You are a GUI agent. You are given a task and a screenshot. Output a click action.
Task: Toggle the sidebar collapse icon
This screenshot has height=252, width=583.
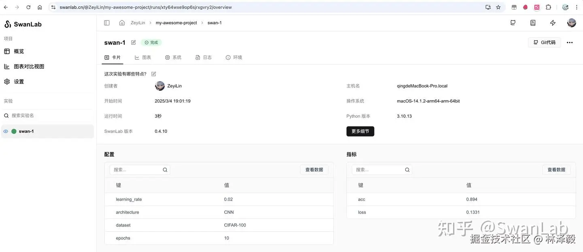coord(107,23)
